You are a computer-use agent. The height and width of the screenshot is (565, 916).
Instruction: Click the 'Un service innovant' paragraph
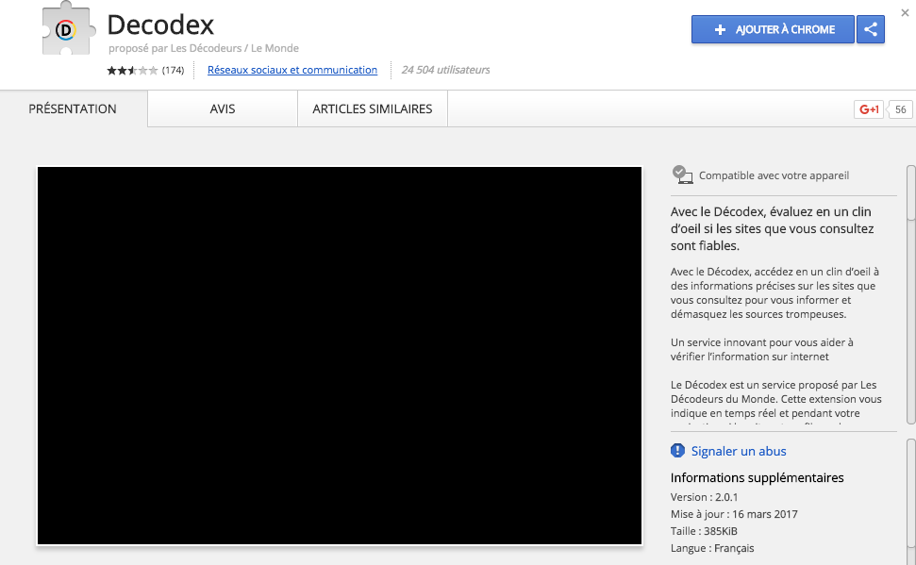coord(762,349)
